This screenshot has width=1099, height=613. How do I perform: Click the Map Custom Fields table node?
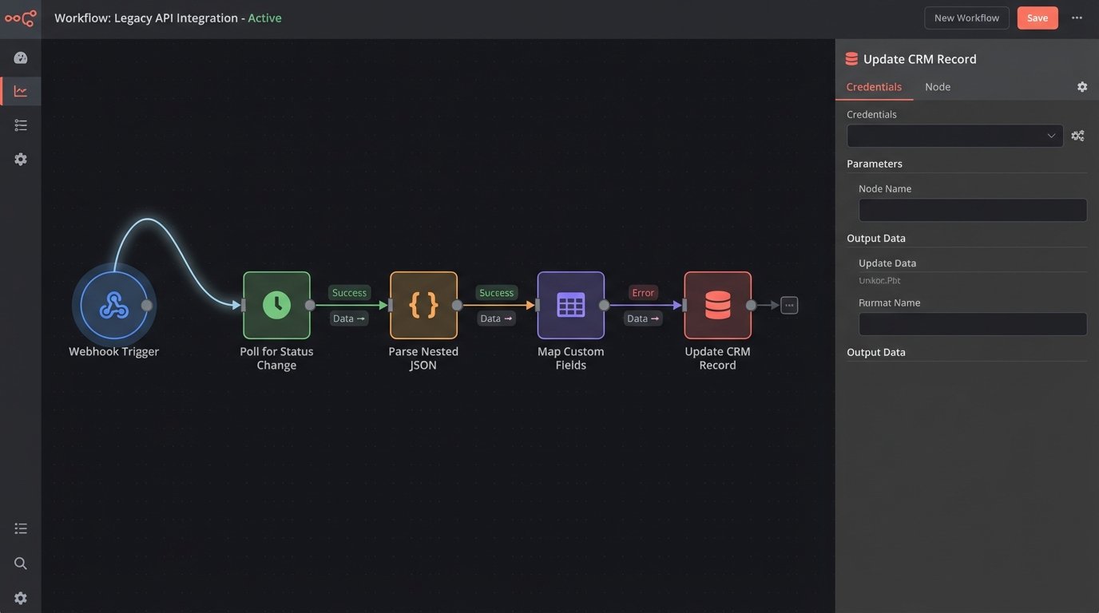pos(570,303)
